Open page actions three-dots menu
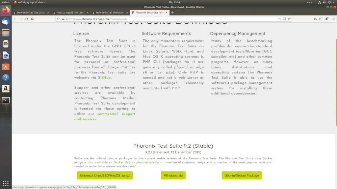Screen dimensions: 337x189 279,19
